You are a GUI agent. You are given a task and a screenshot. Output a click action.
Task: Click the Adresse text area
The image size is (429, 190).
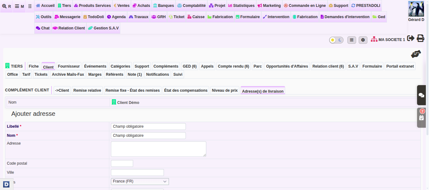pyautogui.click(x=159, y=149)
